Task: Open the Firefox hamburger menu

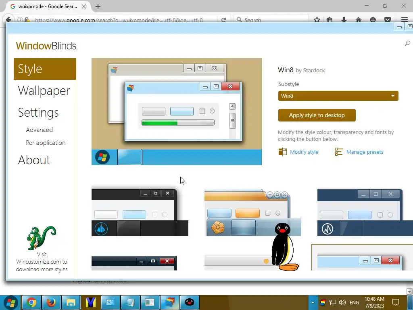Action: pyautogui.click(x=404, y=20)
